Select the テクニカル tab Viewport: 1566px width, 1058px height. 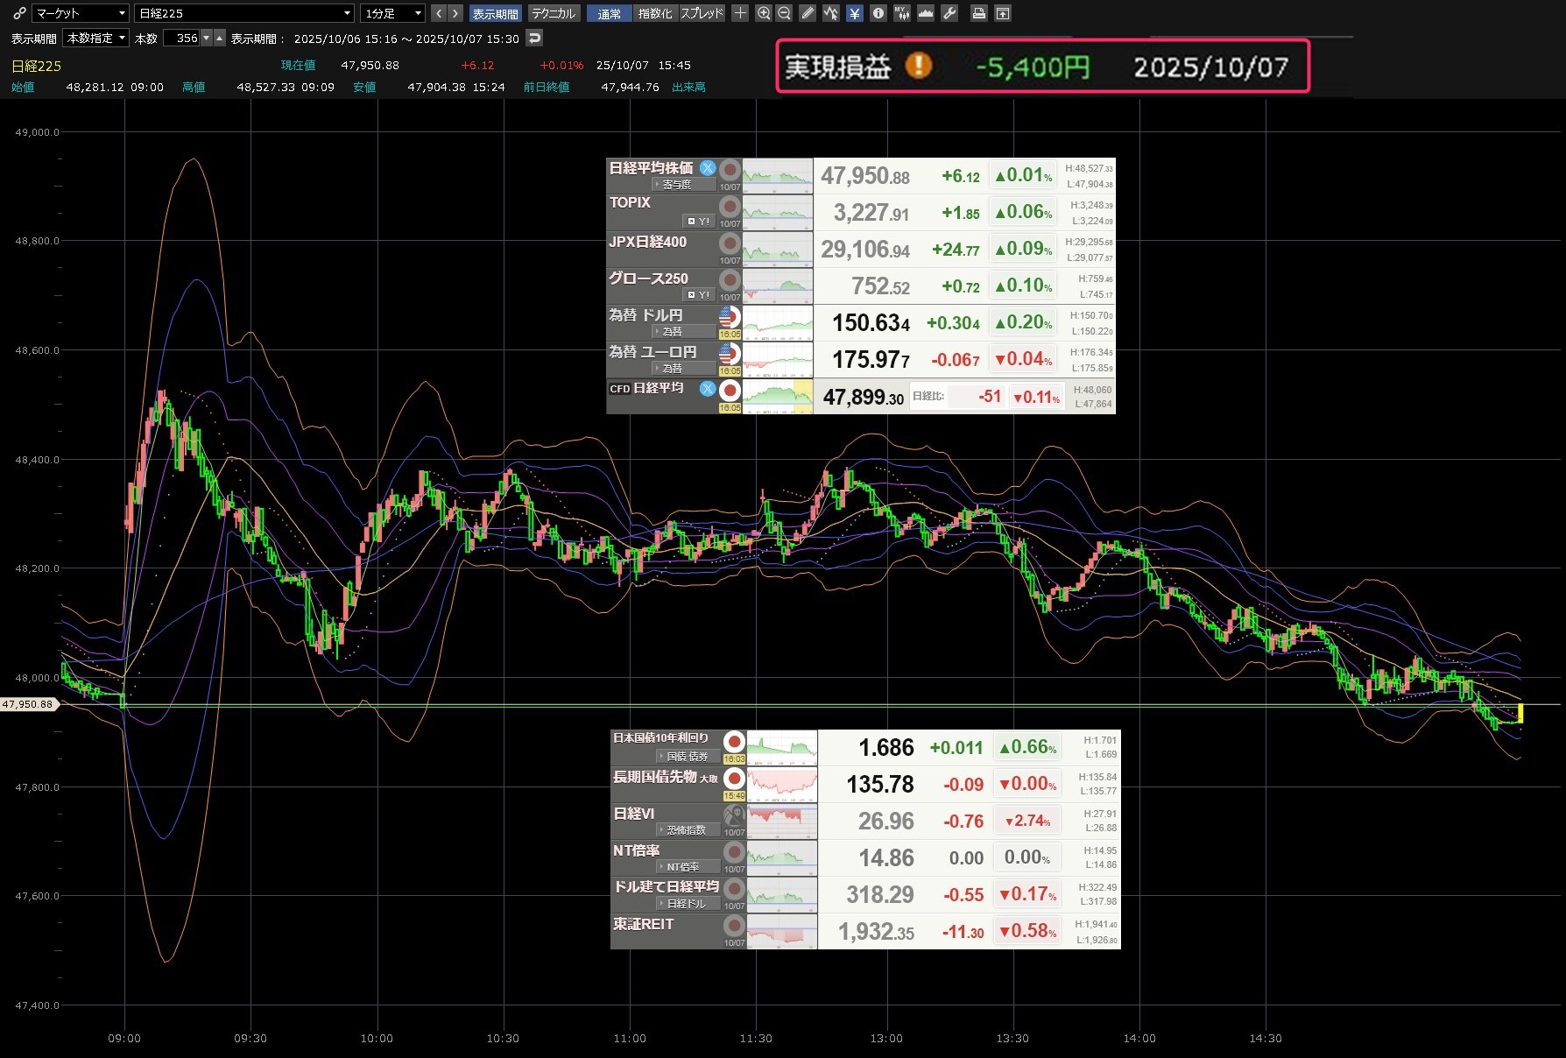554,13
